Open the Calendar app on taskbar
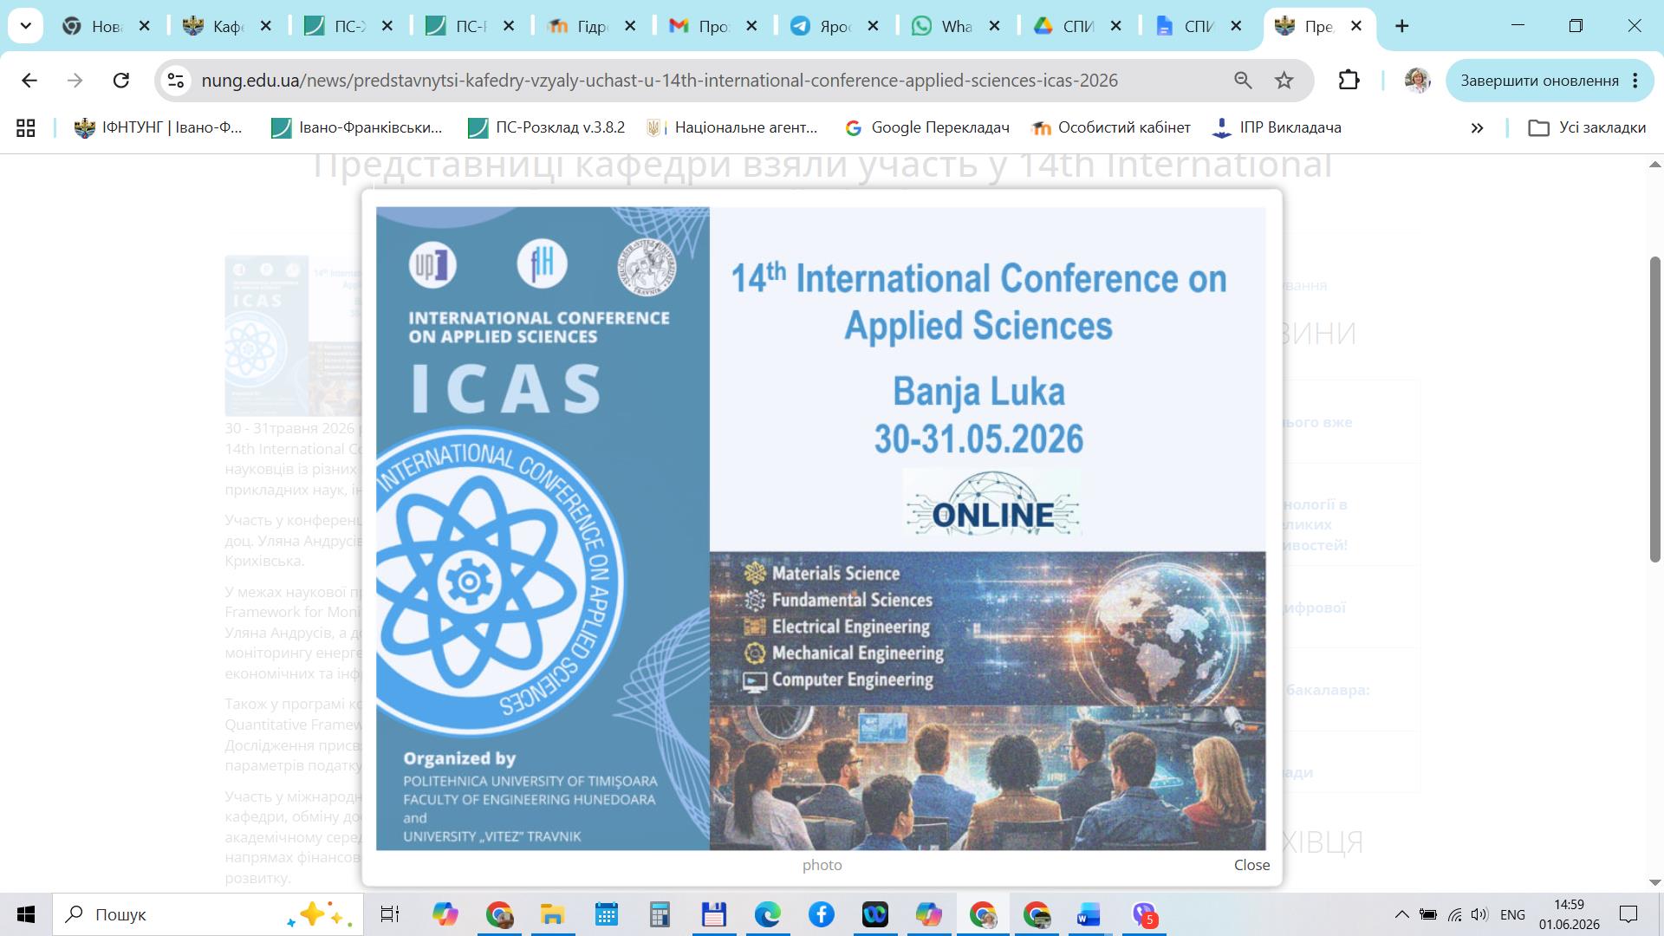 coord(606,914)
